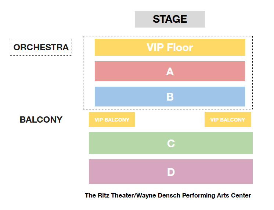Select the green section C

[171, 143]
